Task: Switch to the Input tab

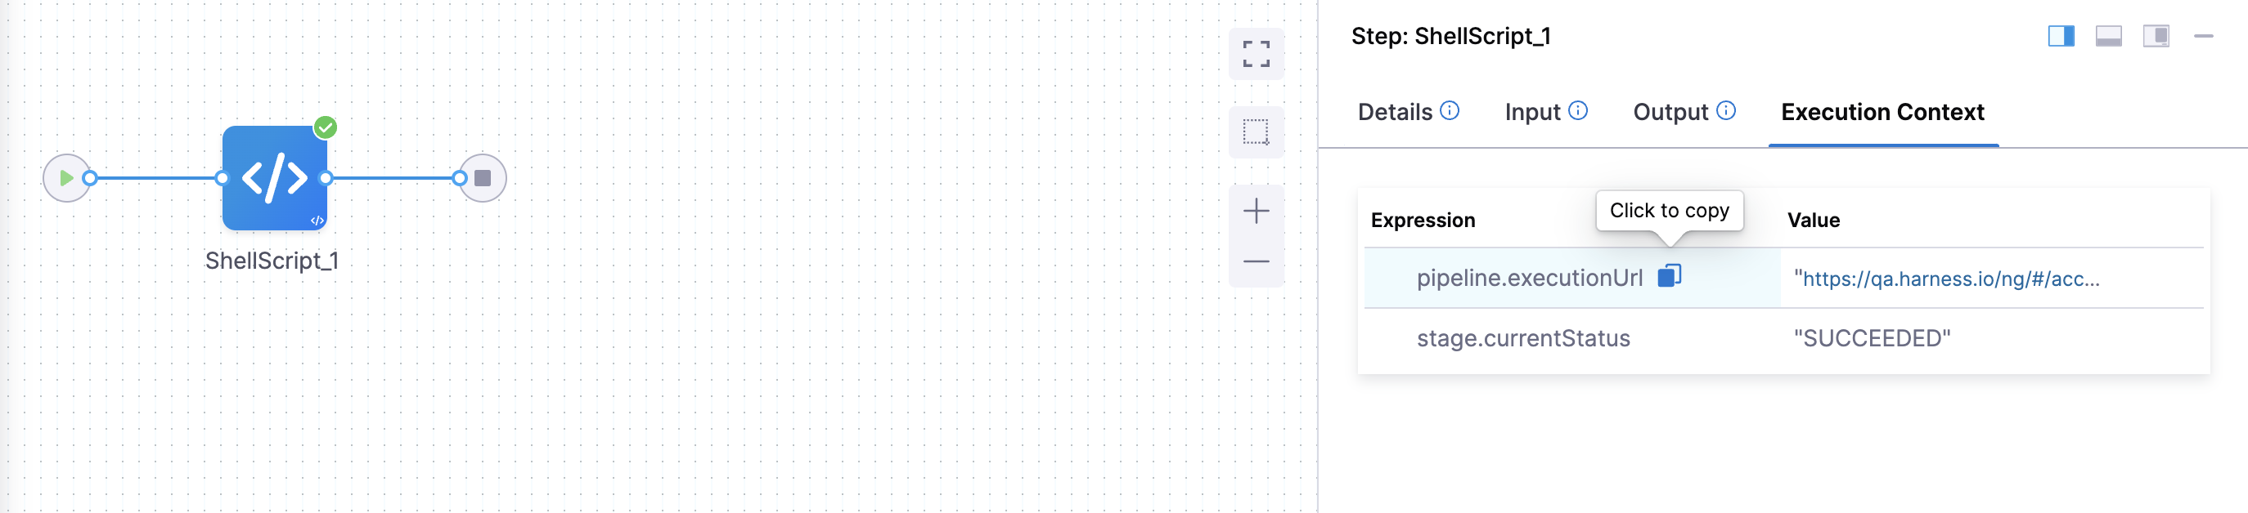Action: (1531, 113)
